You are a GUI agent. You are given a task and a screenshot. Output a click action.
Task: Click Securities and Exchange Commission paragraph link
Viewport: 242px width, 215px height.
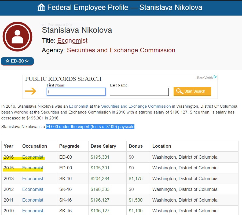pyautogui.click(x=136, y=106)
